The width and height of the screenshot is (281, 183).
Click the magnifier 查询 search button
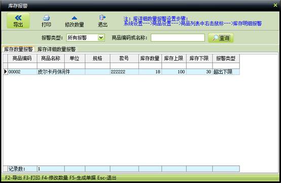click(x=221, y=38)
